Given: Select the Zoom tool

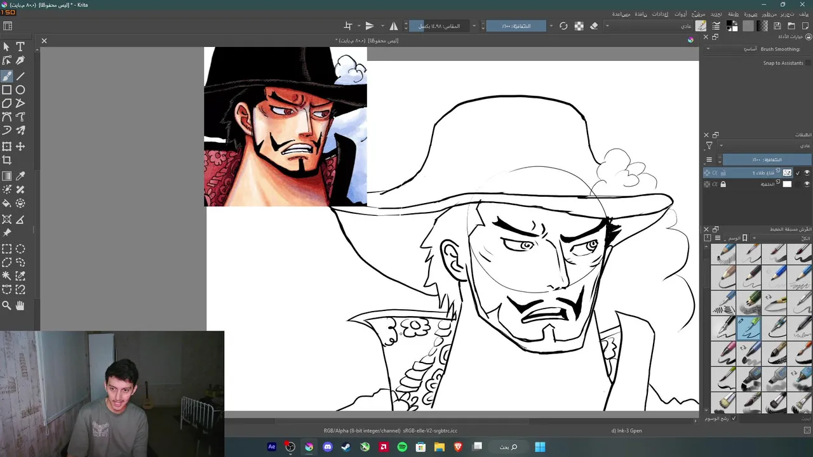Looking at the screenshot, I should point(6,305).
